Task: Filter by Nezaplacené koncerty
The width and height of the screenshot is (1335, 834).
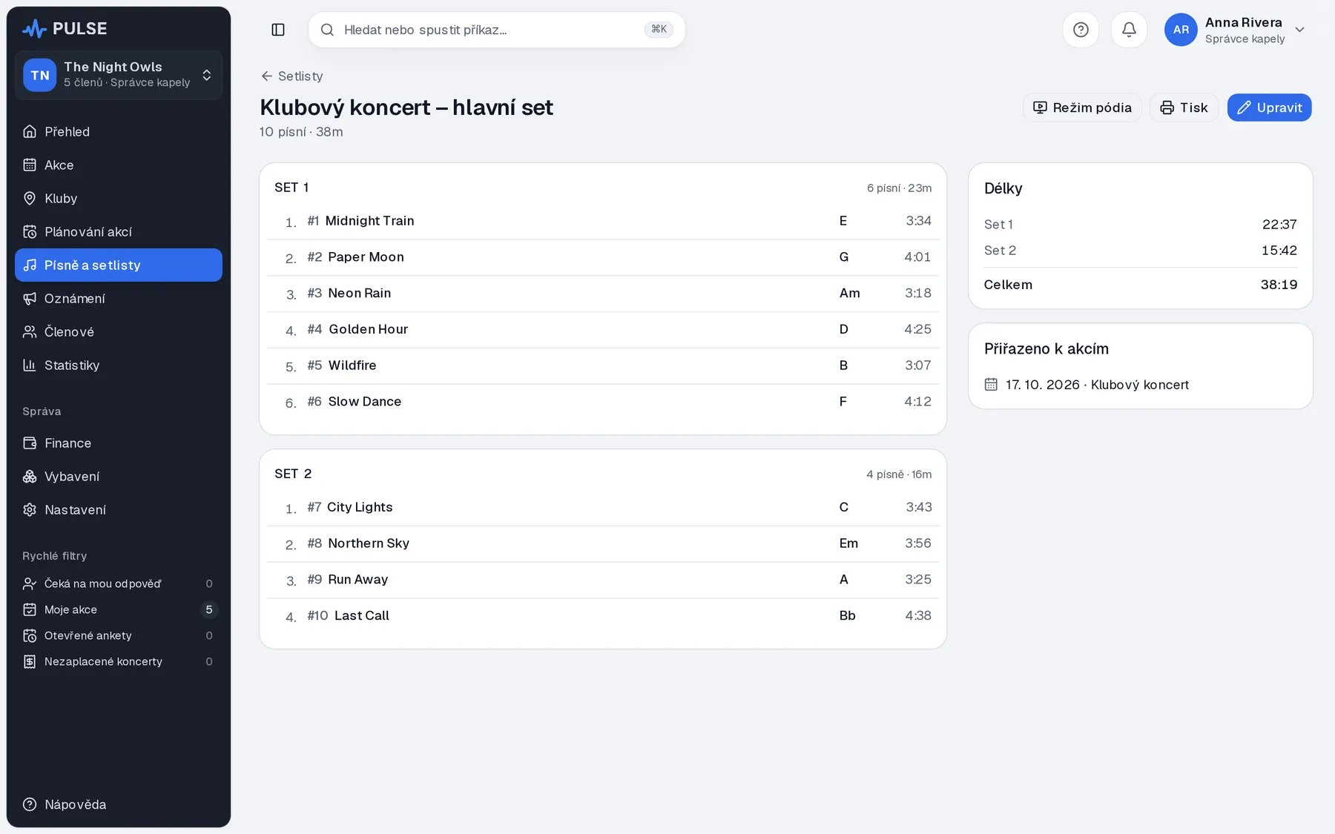Action: [x=119, y=661]
